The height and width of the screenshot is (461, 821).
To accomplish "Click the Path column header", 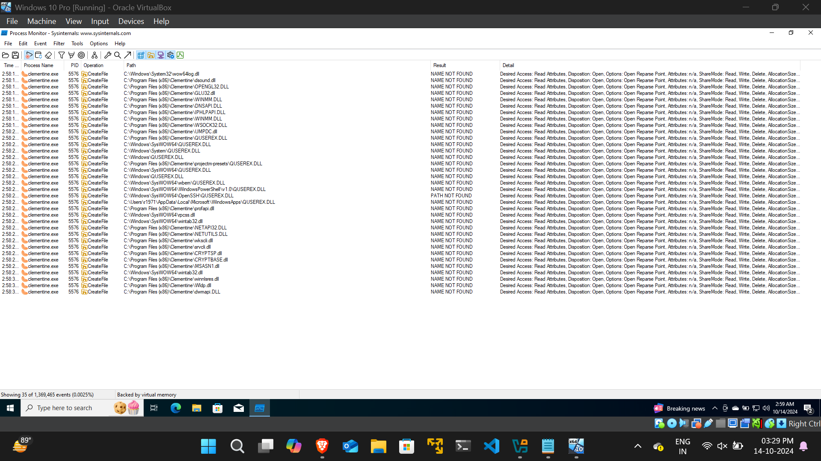I will (131, 65).
